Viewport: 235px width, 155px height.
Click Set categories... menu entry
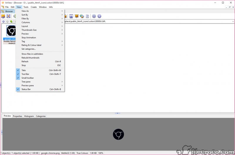click(28, 49)
